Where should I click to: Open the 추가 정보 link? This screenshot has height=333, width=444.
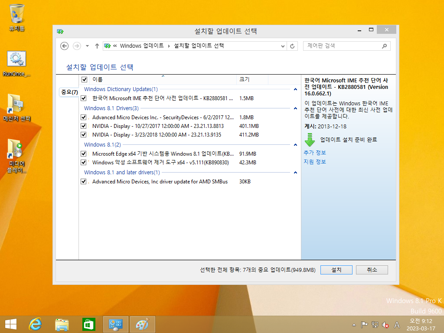pyautogui.click(x=315, y=153)
